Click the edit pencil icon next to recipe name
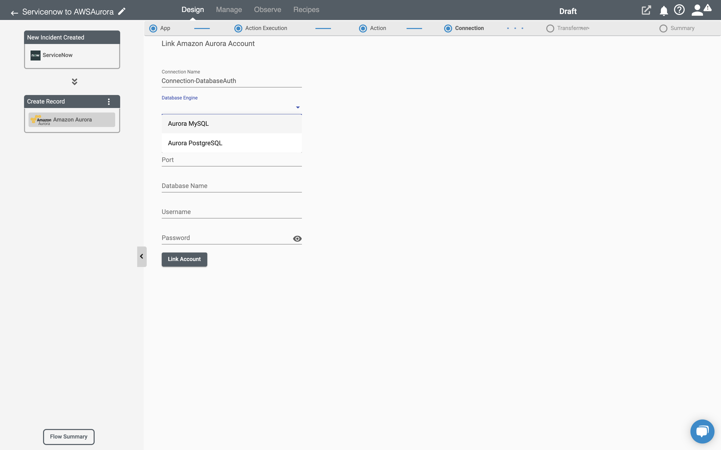This screenshot has height=450, width=721. point(122,11)
